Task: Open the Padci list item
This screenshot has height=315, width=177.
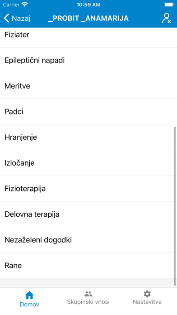Action: [88, 111]
